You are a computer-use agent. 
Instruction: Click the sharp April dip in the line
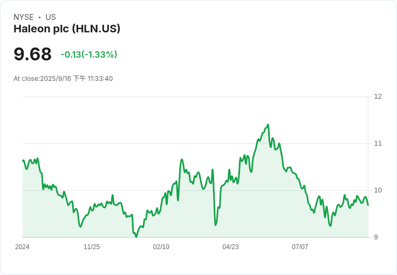point(215,225)
